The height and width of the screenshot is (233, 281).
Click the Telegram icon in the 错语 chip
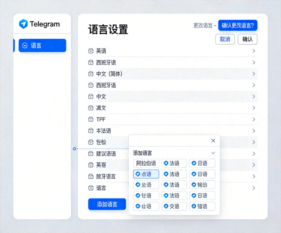(x=194, y=206)
